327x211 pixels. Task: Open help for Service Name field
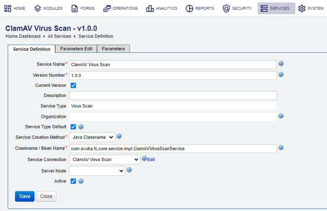pyautogui.click(x=281, y=63)
